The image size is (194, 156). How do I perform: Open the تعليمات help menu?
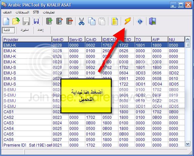(49, 12)
